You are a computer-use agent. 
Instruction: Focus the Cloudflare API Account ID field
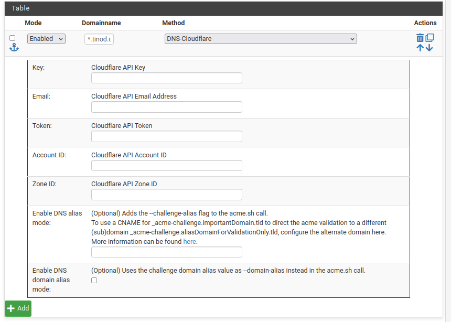click(x=166, y=166)
